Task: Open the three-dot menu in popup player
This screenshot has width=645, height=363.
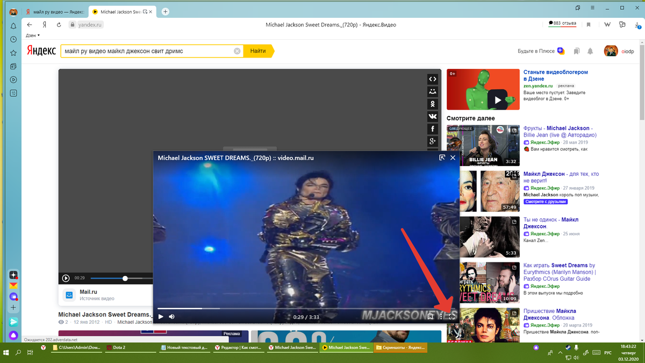Action: [441, 317]
